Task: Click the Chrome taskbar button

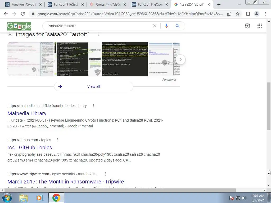Action: tap(56, 198)
